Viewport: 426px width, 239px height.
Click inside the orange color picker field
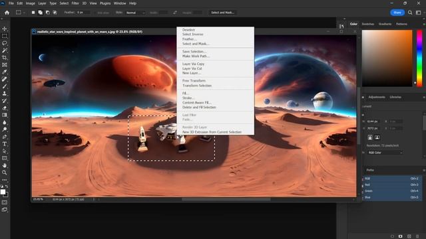coord(387,58)
